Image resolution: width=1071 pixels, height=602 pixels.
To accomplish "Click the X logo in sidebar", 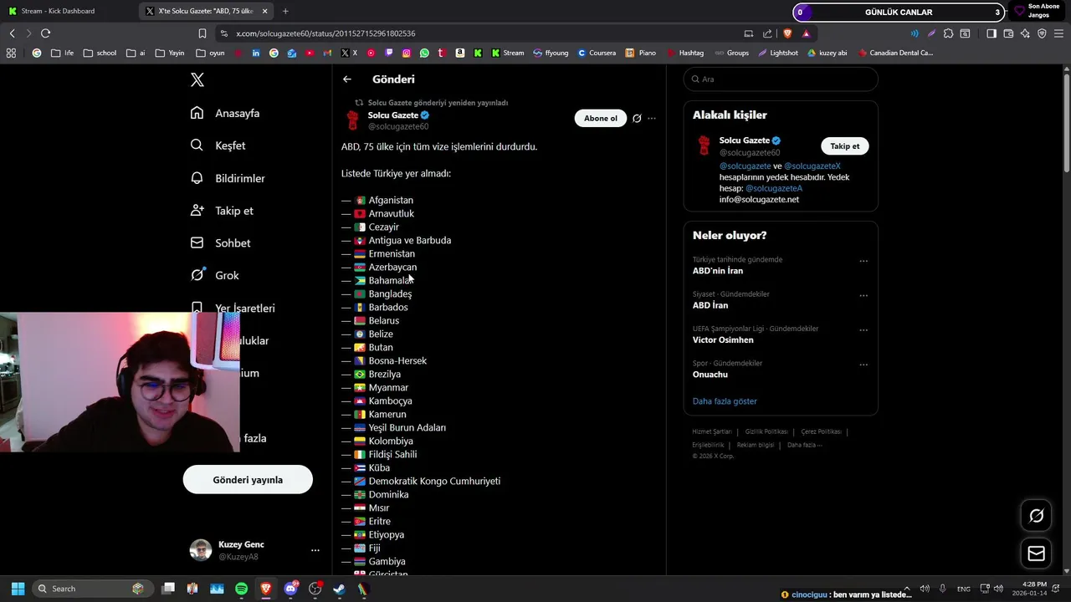I will coord(197,80).
